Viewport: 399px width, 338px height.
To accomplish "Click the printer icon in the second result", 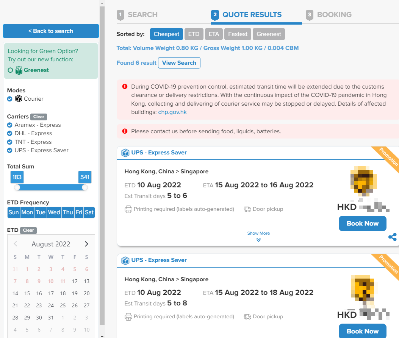I will pos(128,317).
